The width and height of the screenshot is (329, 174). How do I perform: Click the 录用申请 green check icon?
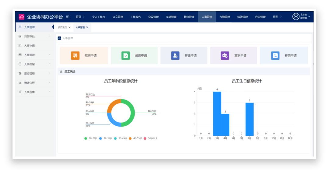[x=126, y=56]
